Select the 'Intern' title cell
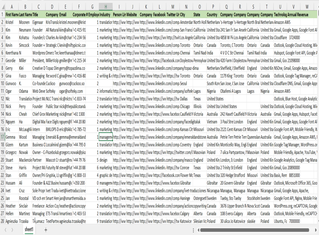This screenshot has width=319, height=235. pos(39,129)
